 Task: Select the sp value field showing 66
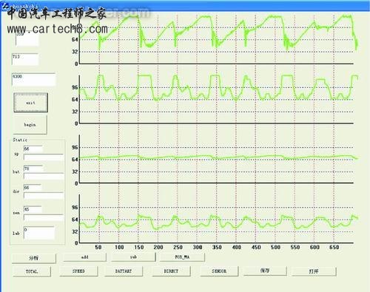click(33, 149)
